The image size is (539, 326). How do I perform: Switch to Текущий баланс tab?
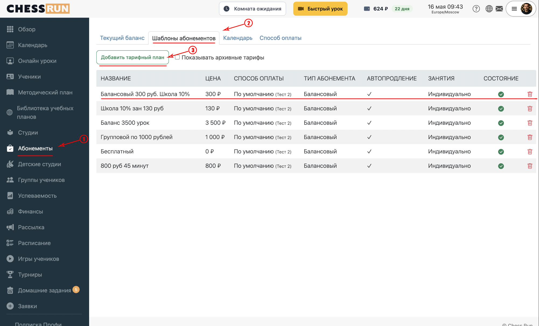click(x=122, y=38)
